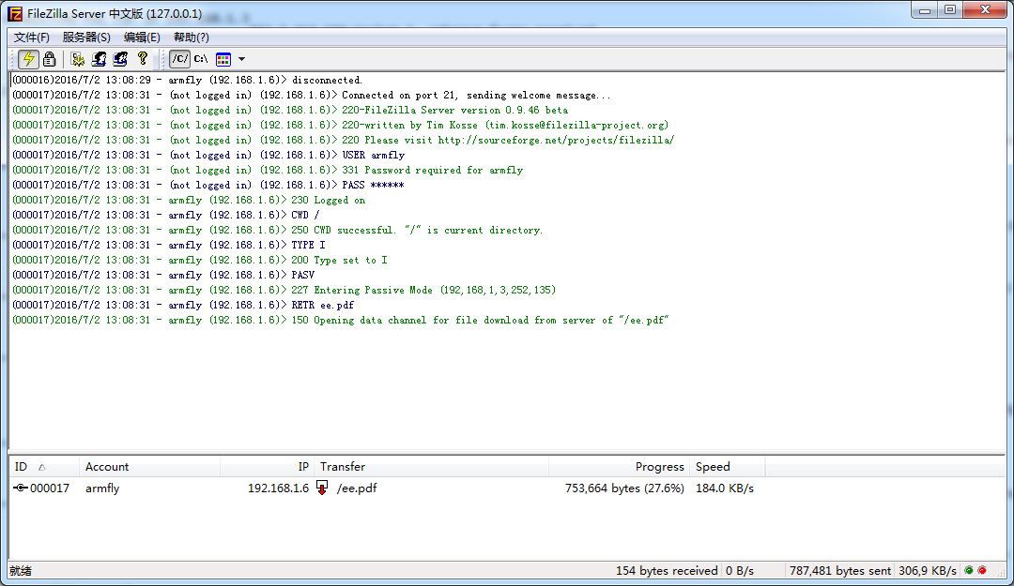
Task: Expand the dropdown arrow beside grid icon
Action: (242, 59)
